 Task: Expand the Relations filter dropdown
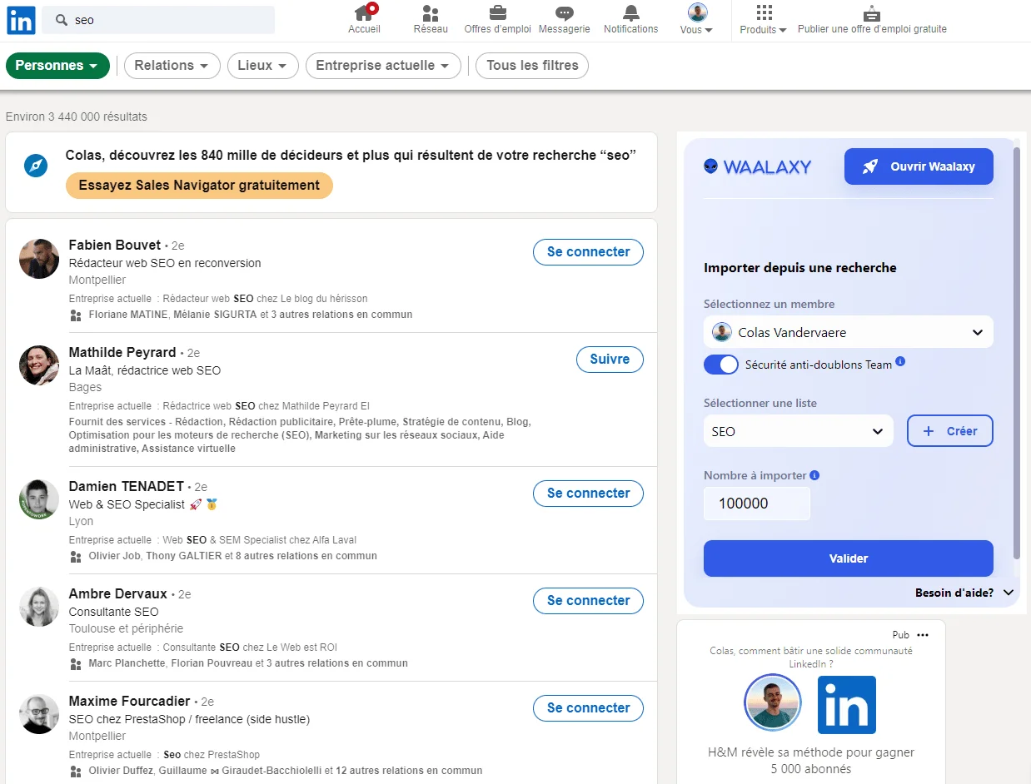point(172,66)
